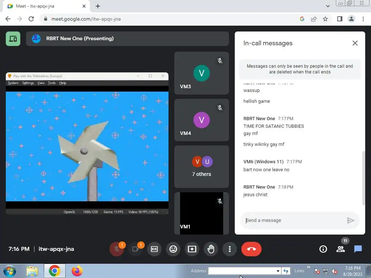The image size is (371, 278).
Task: Click the "wassup" chat message
Action: point(251,90)
